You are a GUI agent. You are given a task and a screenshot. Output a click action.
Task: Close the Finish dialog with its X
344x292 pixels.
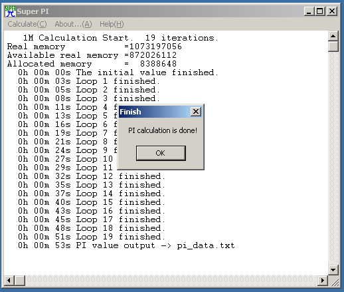click(x=196, y=112)
